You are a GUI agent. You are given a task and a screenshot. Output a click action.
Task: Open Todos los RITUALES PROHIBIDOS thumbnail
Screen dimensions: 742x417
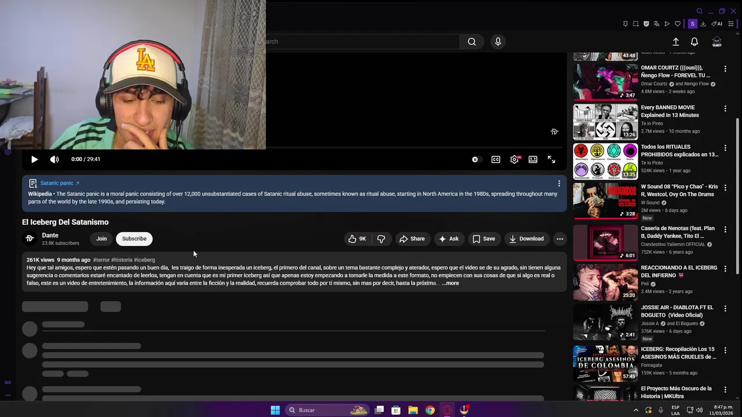tap(605, 161)
